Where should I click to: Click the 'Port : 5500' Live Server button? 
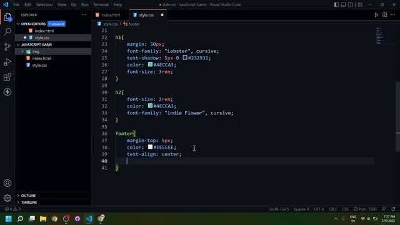(365, 209)
